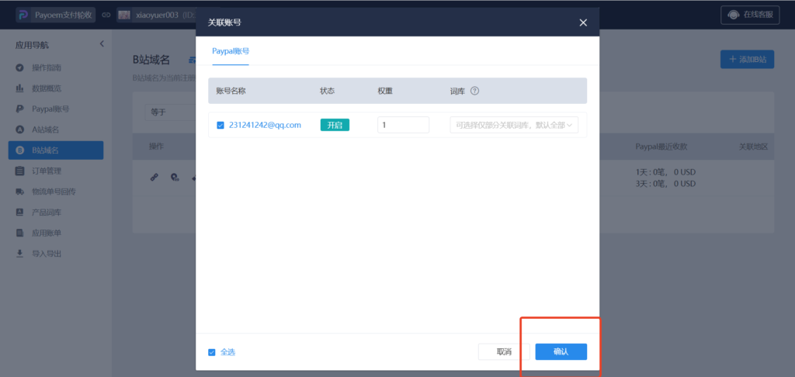Click the 订单管理 clipboard icon
Viewport: 795px width, 377px height.
[19, 171]
